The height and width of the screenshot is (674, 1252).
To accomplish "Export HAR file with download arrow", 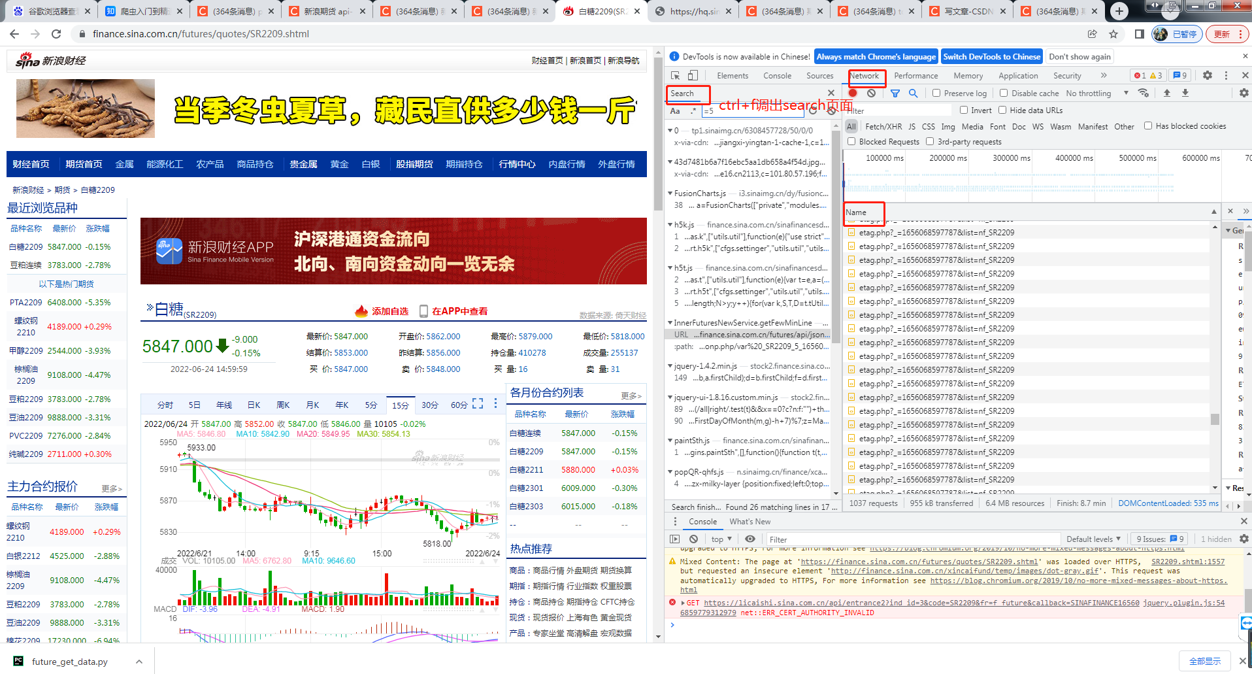I will [1185, 93].
